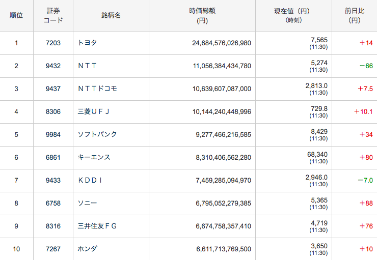The width and height of the screenshot is (377, 260).
Task: Click market cap 8,310,406,562,280
Action: pos(223,158)
